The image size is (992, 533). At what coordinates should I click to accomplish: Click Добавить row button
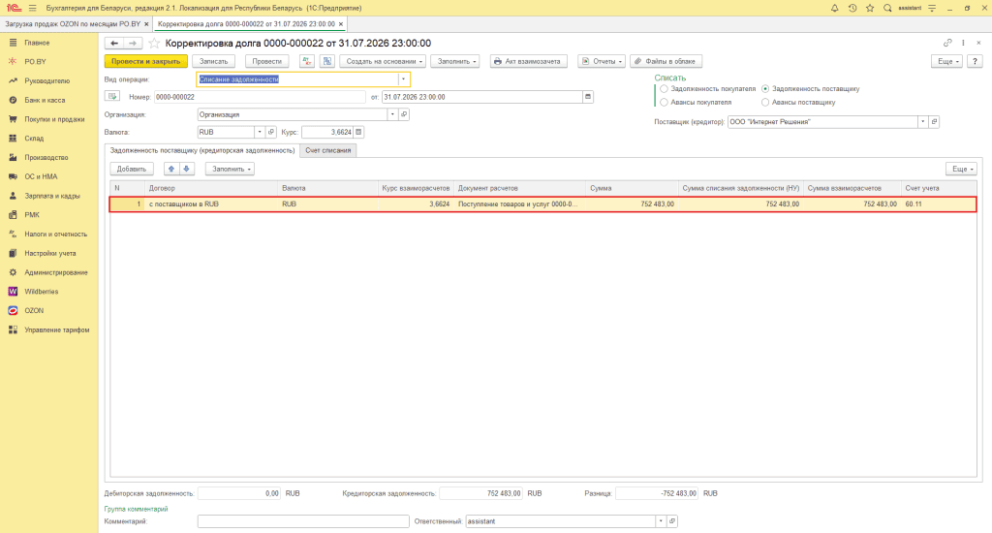(131, 169)
